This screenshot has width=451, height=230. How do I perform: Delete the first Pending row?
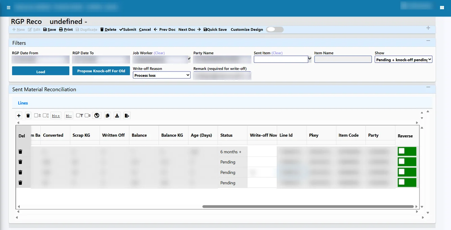[x=20, y=162]
